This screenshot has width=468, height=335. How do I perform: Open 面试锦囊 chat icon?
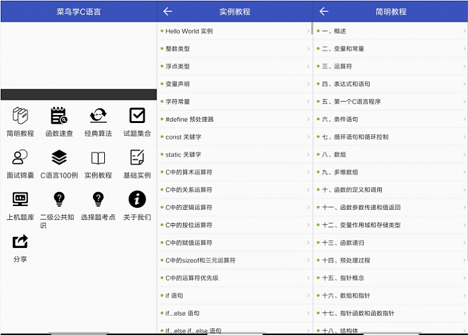(20, 157)
